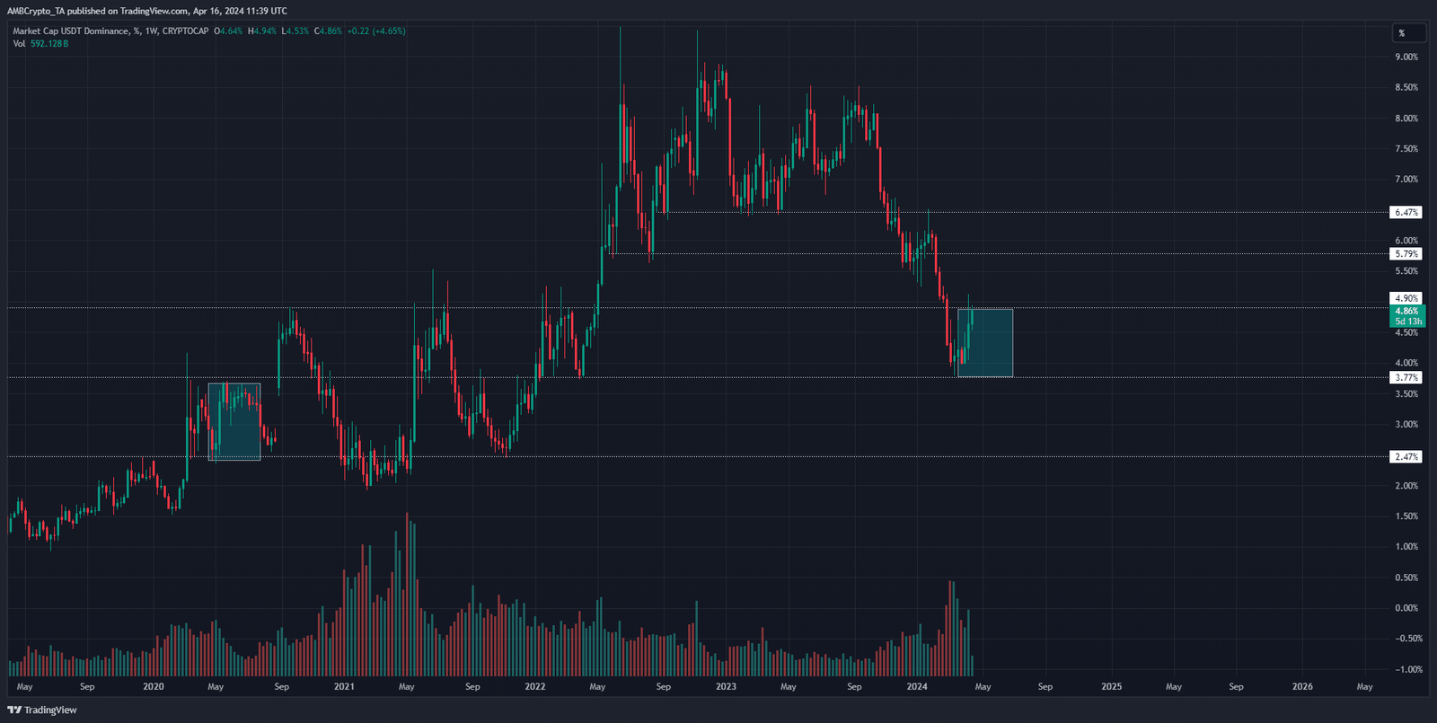Click the 1.50% tick on price axis

(x=1406, y=516)
